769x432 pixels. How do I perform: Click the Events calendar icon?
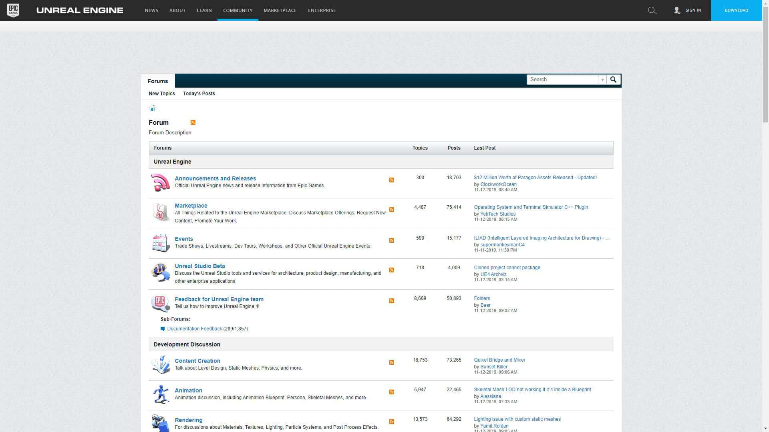tap(160, 243)
